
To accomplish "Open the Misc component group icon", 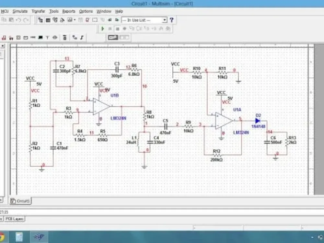I will (33, 37).
